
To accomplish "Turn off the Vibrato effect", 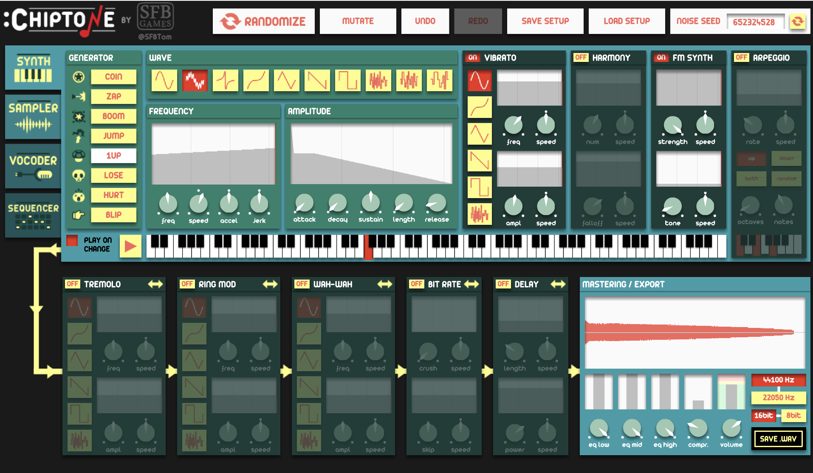I will 473,58.
